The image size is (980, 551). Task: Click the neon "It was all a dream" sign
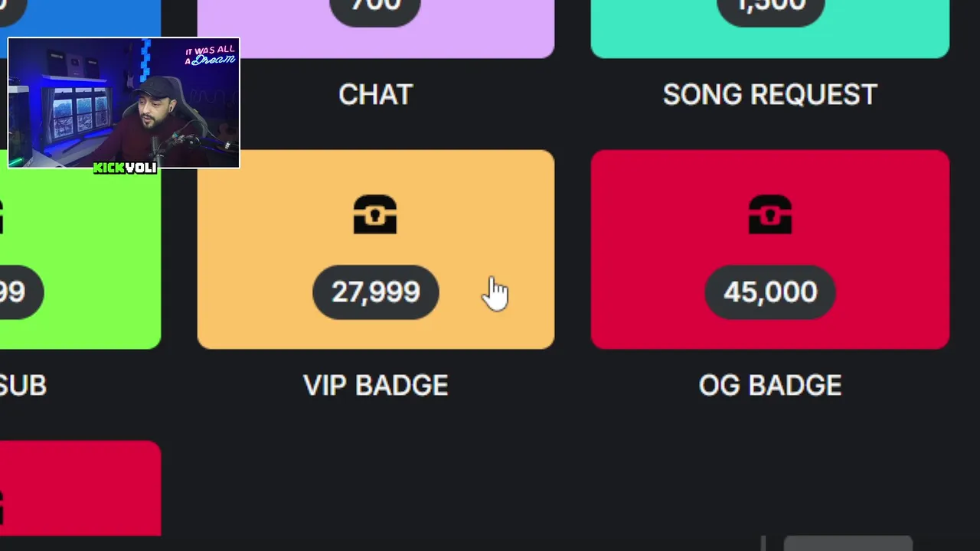[210, 56]
